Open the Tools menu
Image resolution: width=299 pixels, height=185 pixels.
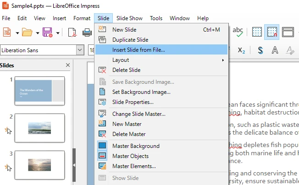156,18
